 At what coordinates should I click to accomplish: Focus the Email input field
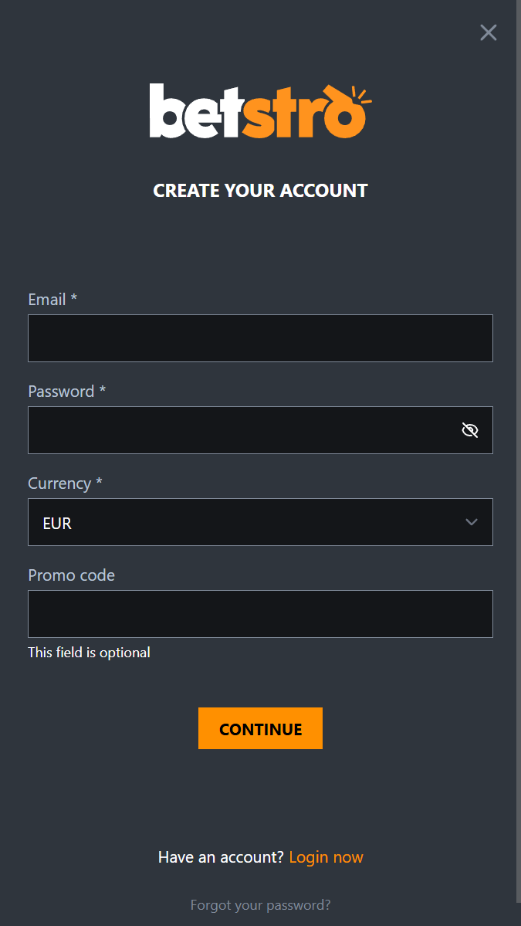point(260,338)
